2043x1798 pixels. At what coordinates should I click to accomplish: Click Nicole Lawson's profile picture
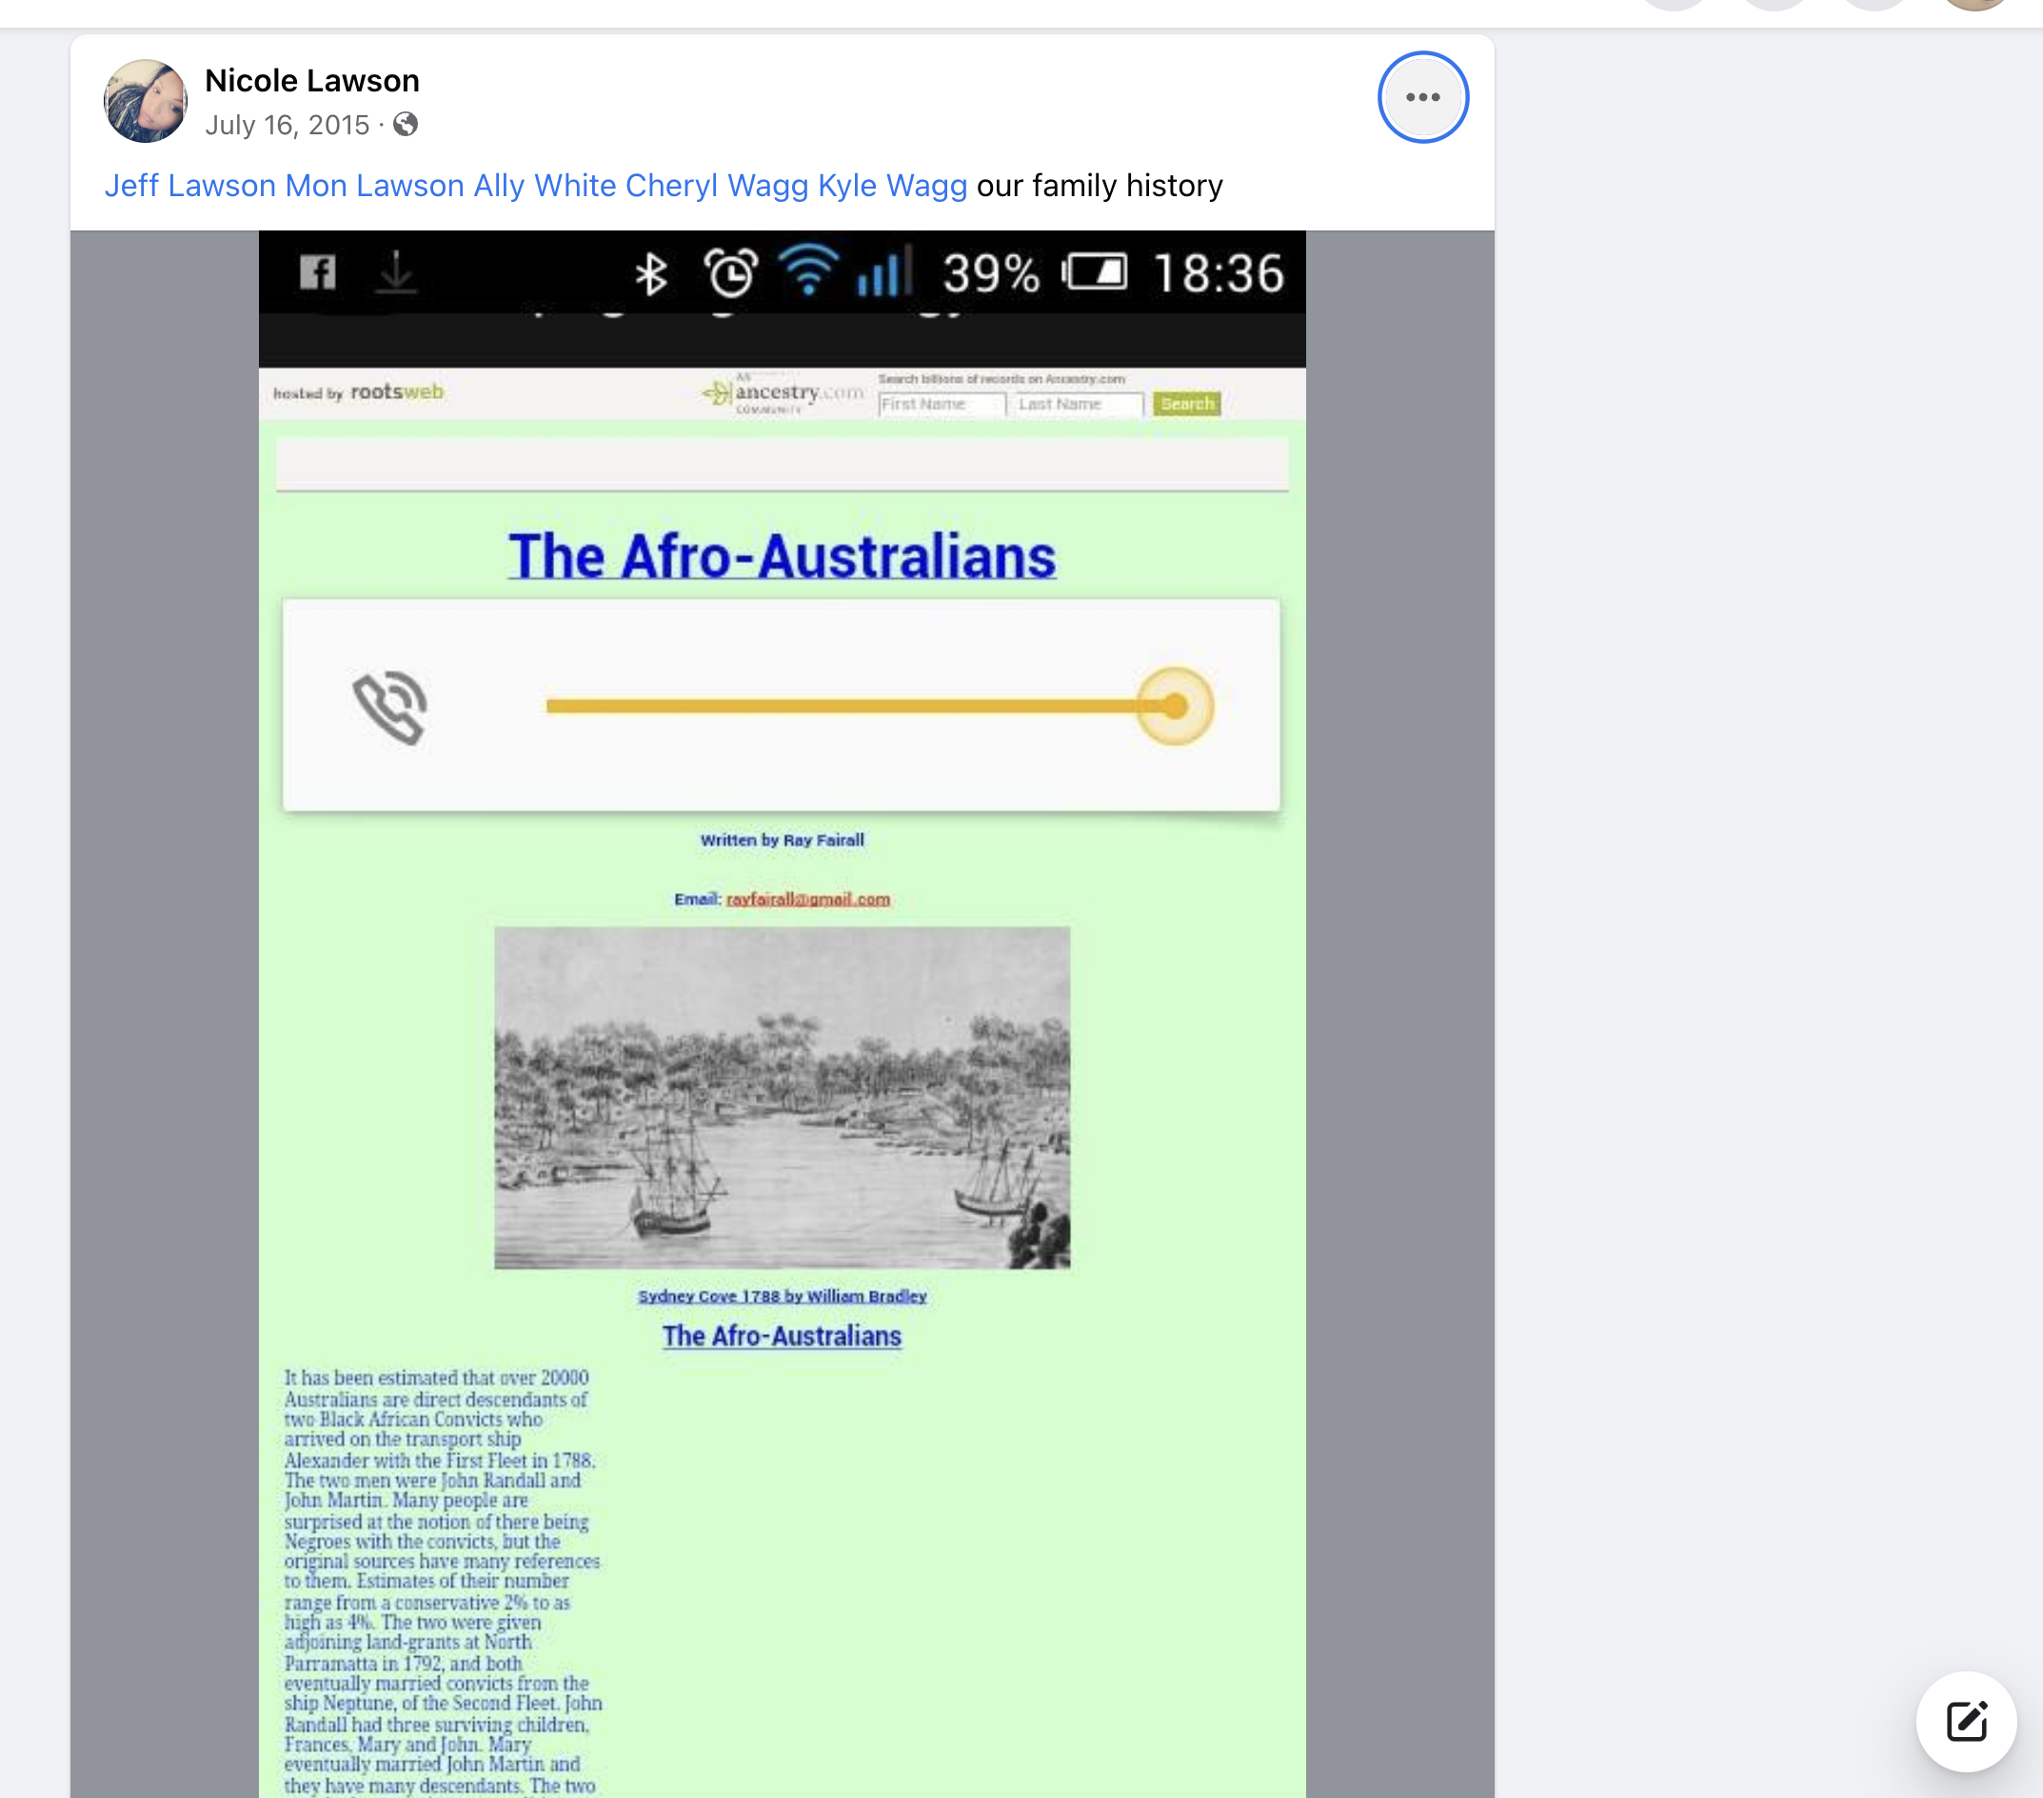click(146, 100)
